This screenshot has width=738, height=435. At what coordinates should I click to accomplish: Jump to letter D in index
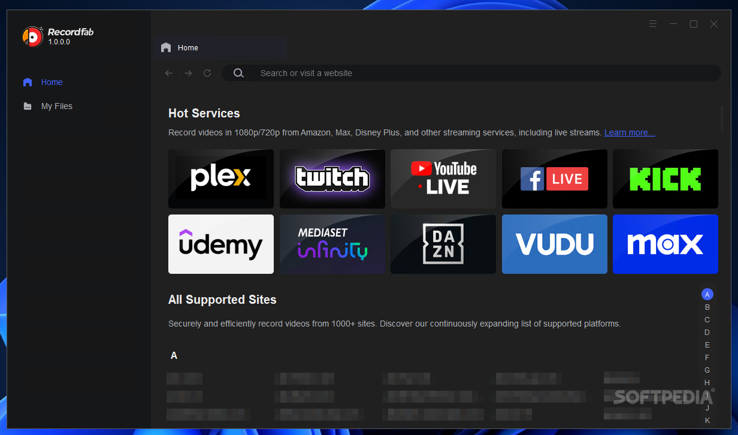pyautogui.click(x=707, y=332)
